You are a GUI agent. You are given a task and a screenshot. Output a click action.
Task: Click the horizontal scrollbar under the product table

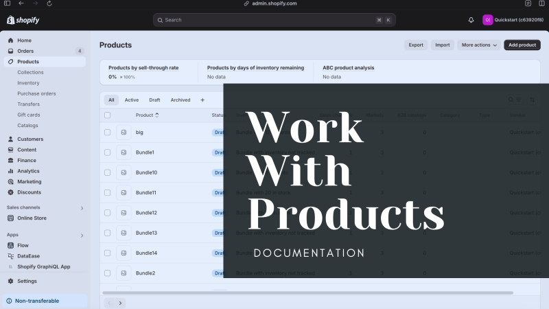pos(307,293)
